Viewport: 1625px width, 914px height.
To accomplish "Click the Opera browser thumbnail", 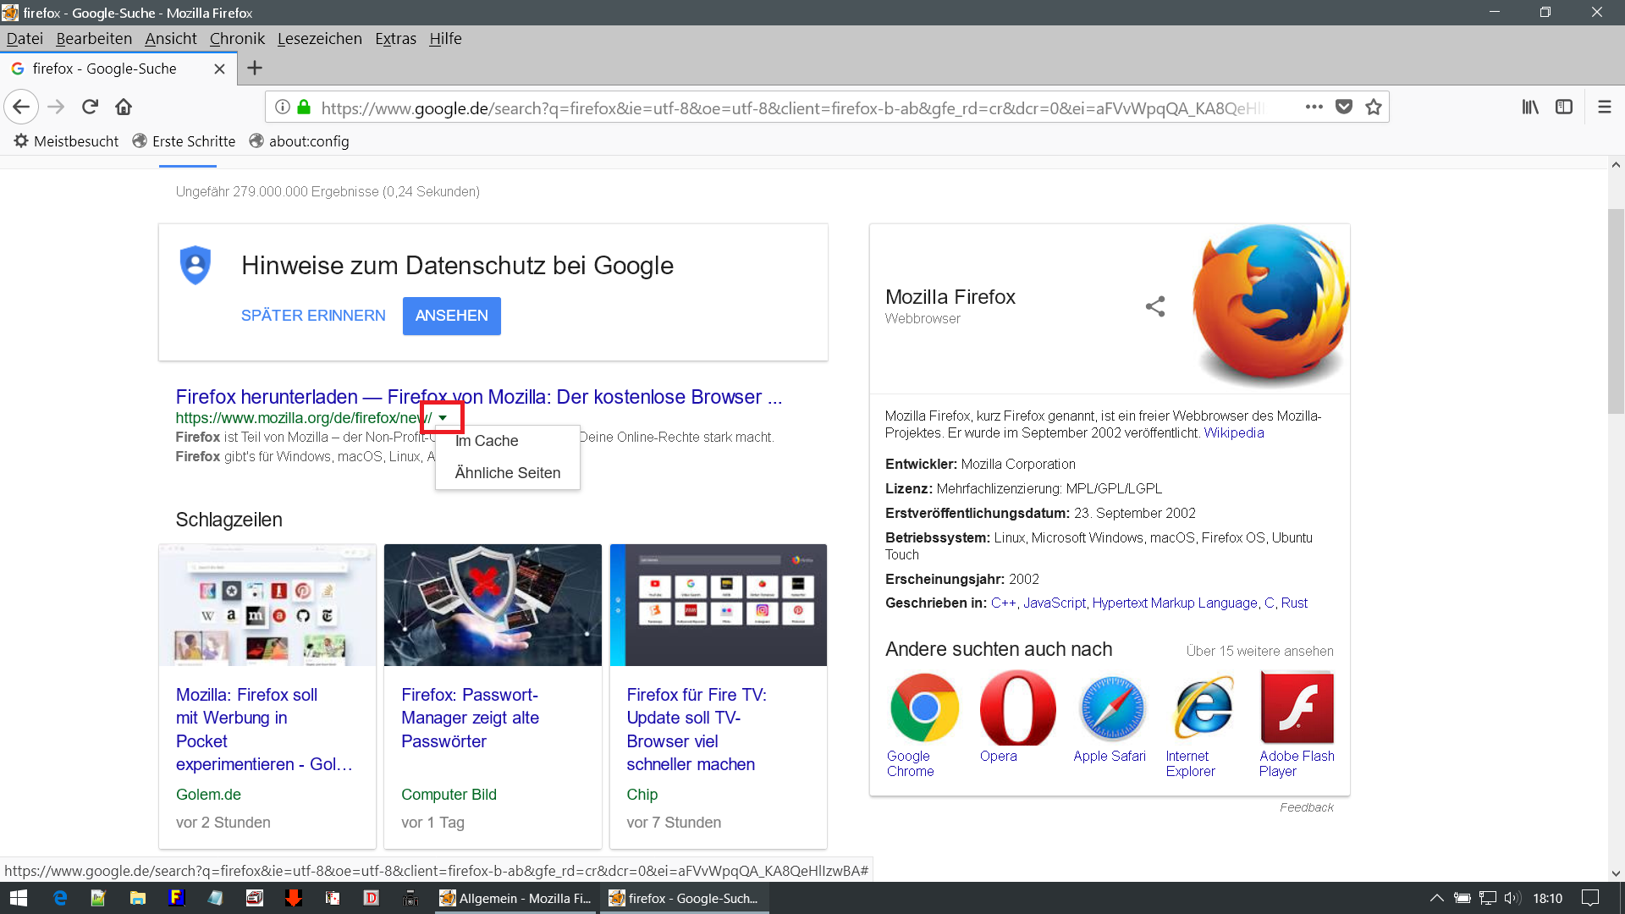I will (1017, 708).
